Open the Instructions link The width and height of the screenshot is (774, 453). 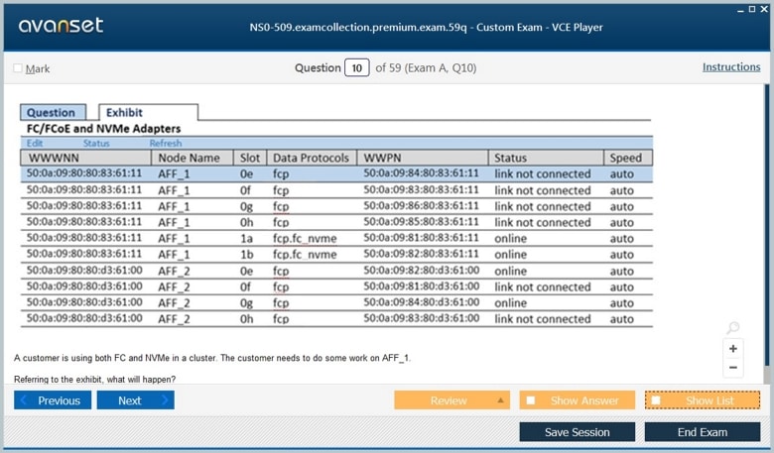pos(731,67)
